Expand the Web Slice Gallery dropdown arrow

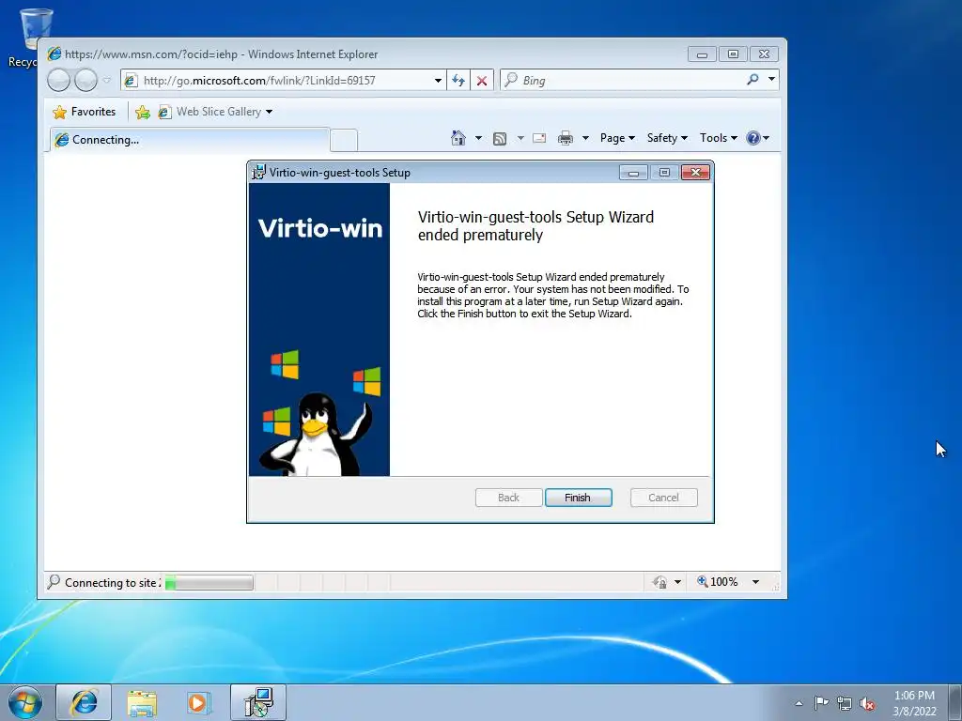[270, 113]
